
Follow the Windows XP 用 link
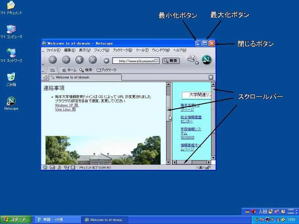click(67, 105)
